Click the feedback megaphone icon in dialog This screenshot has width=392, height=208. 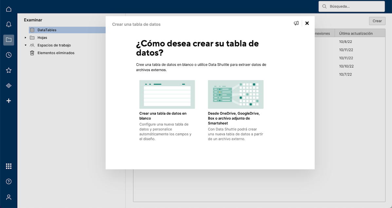tap(296, 23)
